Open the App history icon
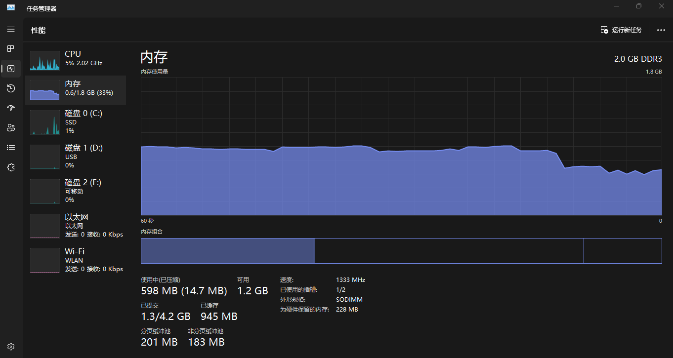This screenshot has width=673, height=358. (x=11, y=88)
